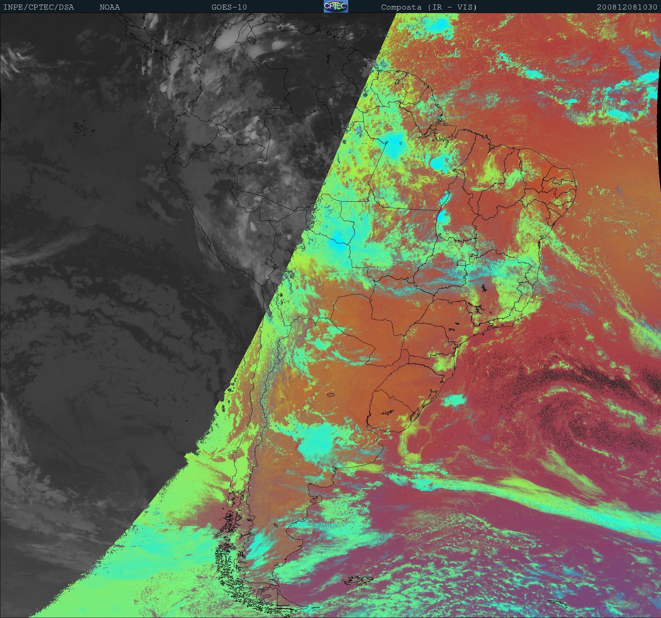Select the INPE/CPTEC/DSA header text
Viewport: 661px width, 618px height.
pyautogui.click(x=39, y=7)
